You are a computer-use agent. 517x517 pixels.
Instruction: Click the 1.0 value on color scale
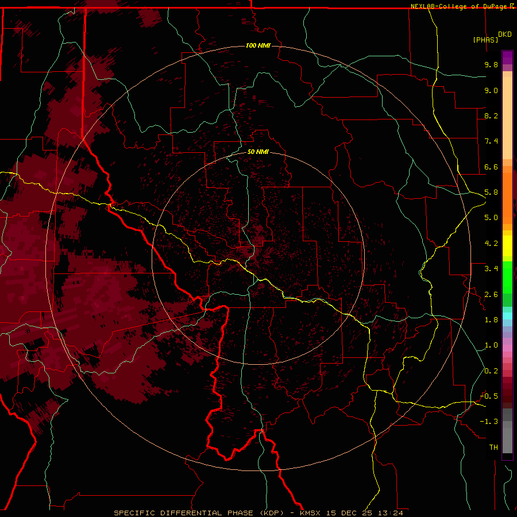pyautogui.click(x=491, y=345)
